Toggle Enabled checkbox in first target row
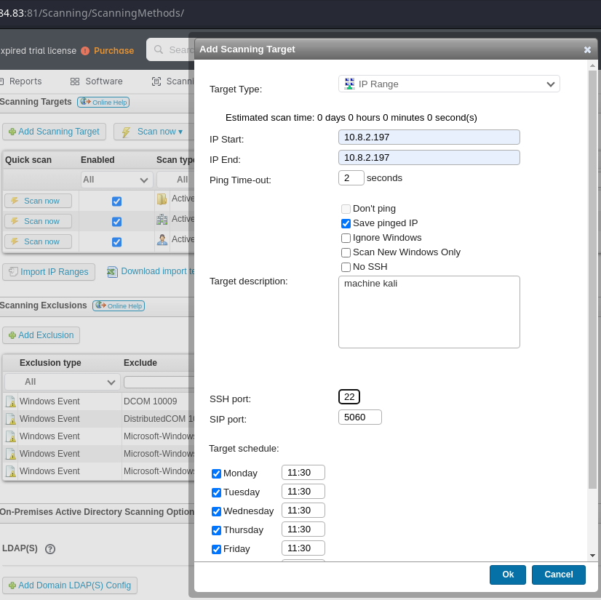Screen dimensions: 601x600 116,201
